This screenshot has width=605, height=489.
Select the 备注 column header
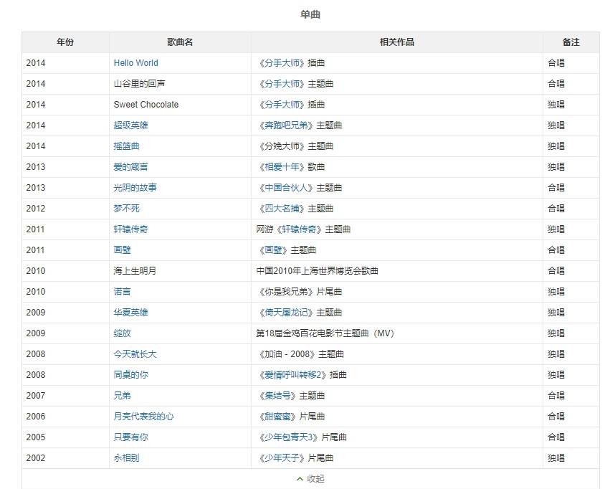pyautogui.click(x=571, y=42)
